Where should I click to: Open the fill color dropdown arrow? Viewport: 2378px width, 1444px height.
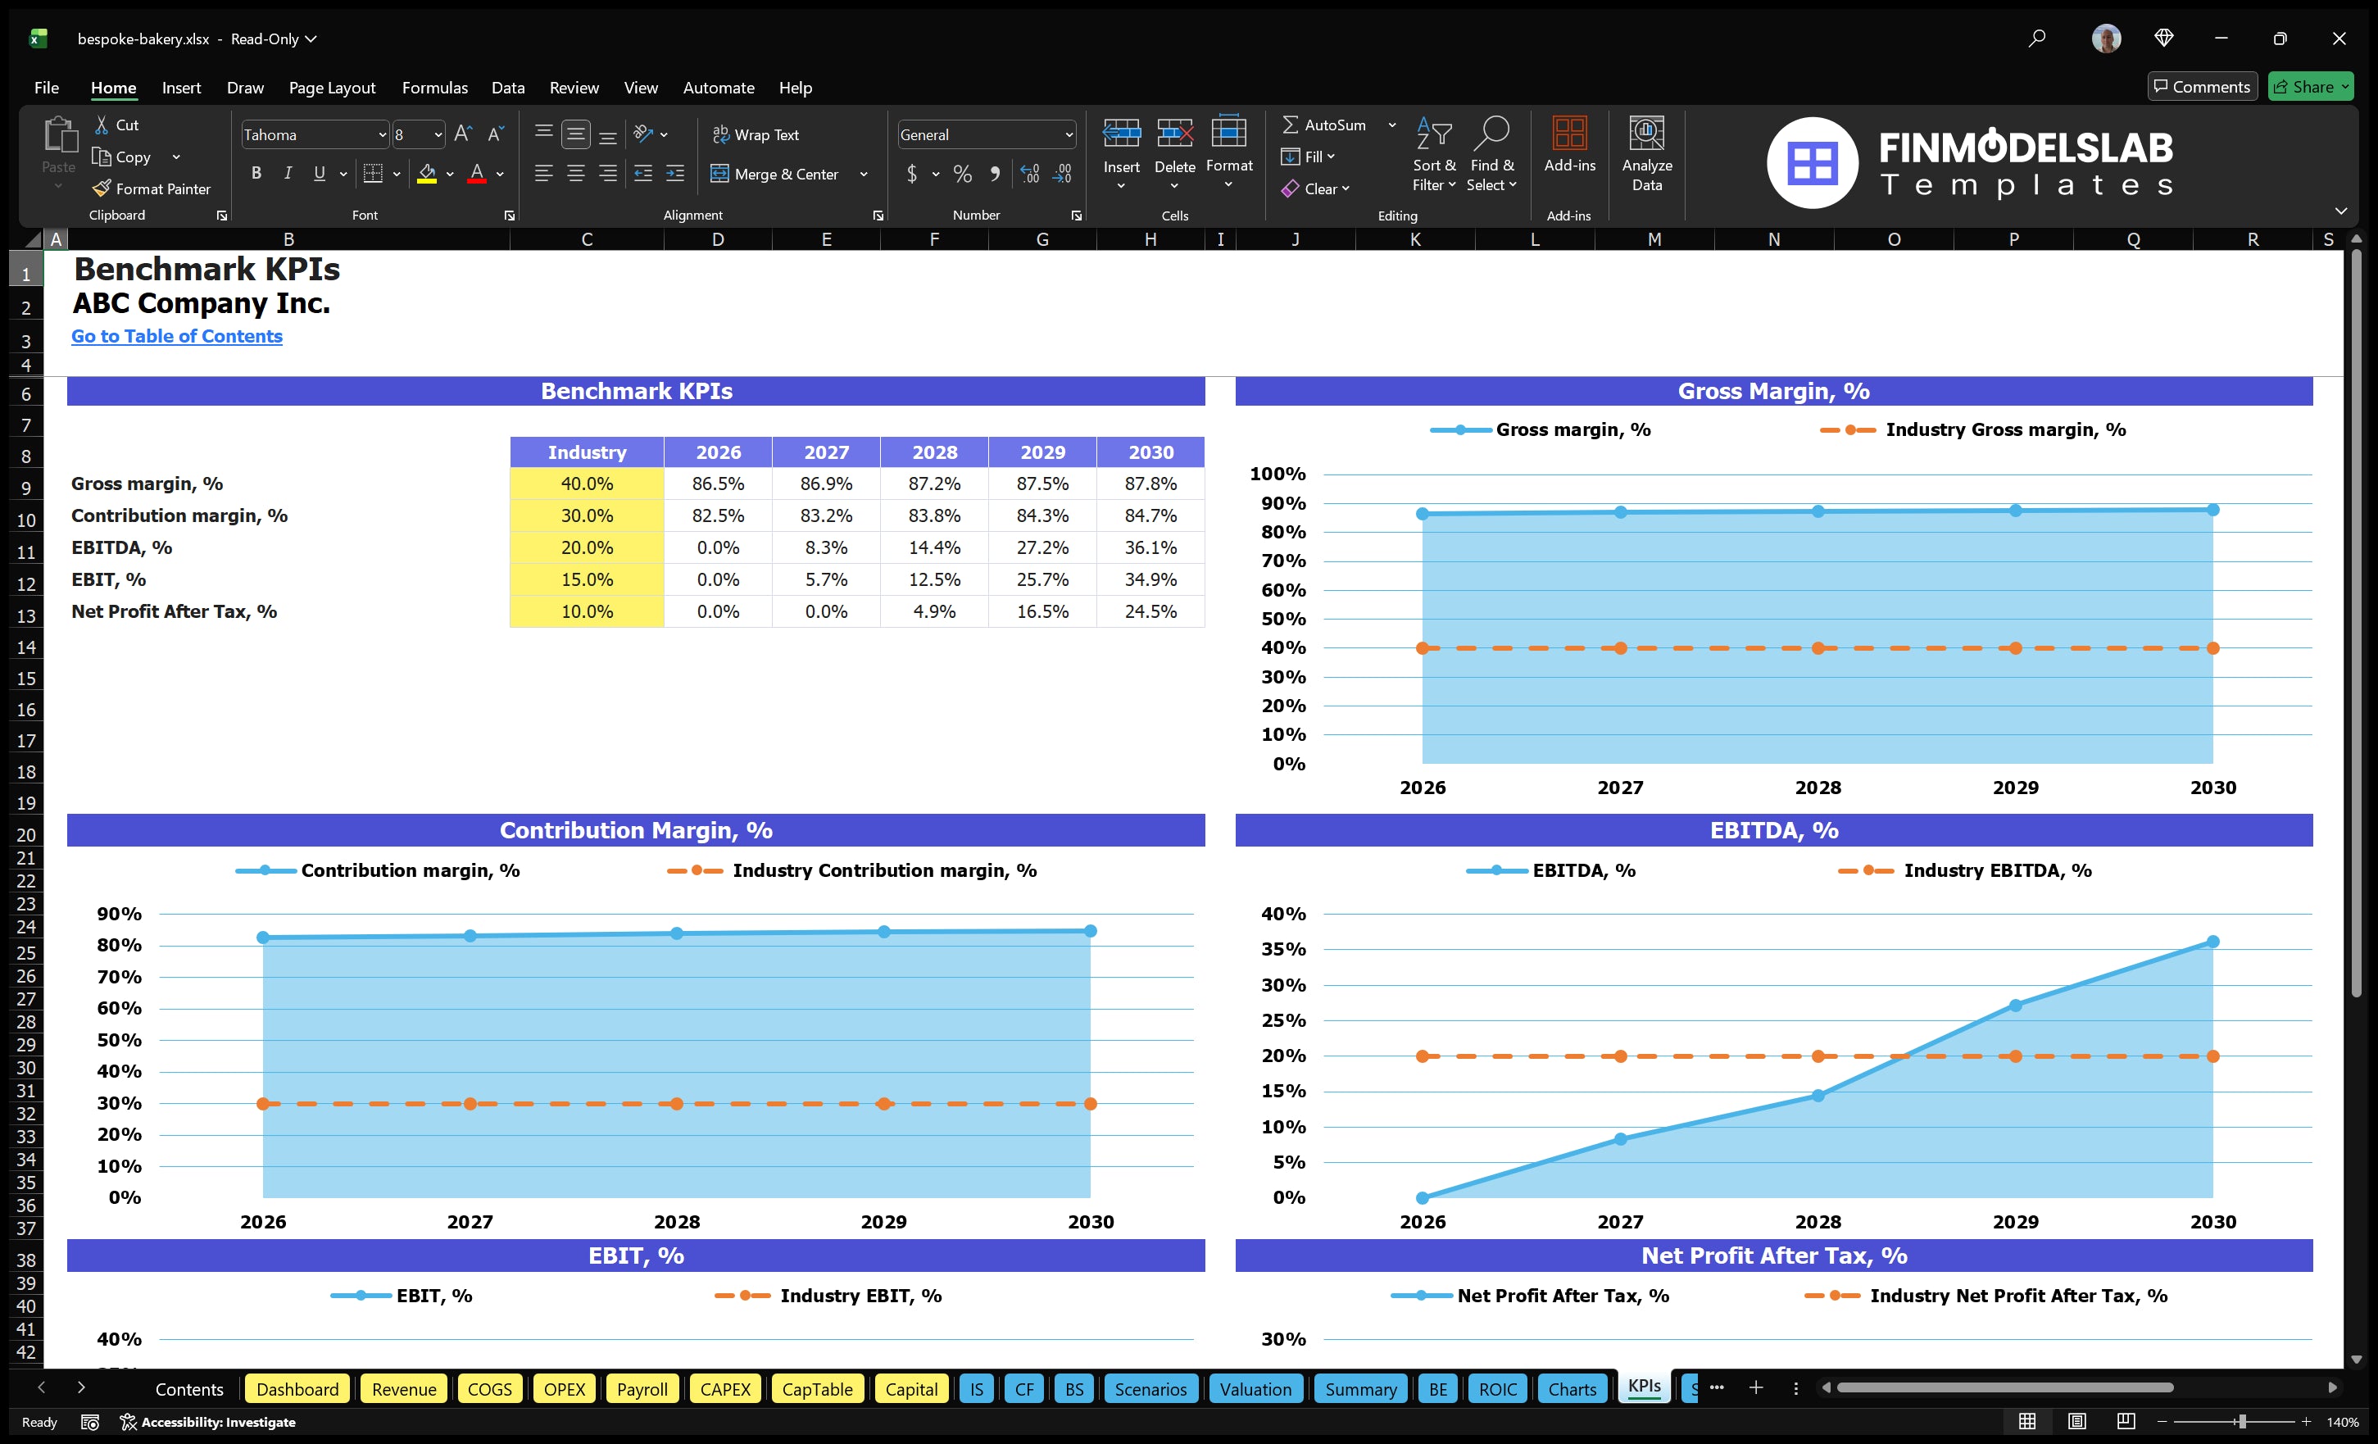click(450, 175)
